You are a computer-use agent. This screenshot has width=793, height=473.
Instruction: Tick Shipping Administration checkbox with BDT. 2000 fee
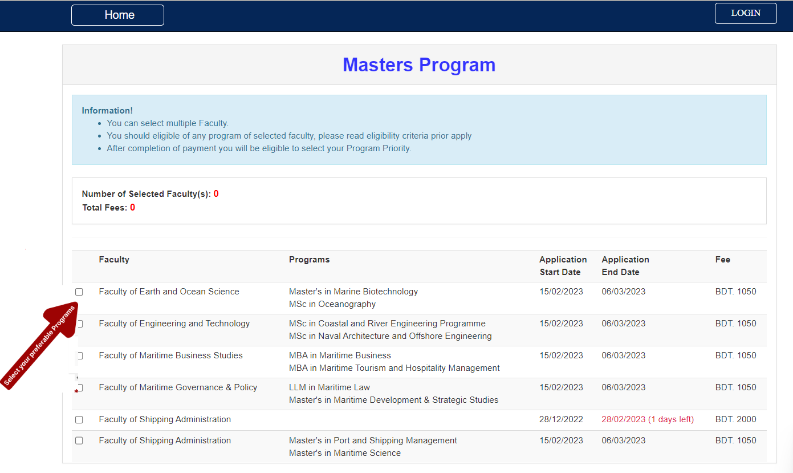[x=79, y=419]
